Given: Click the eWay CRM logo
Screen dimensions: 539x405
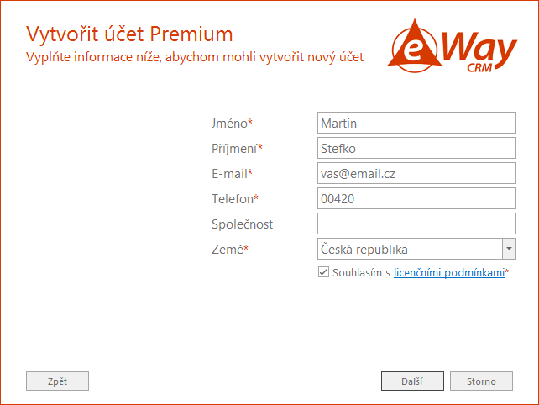Looking at the screenshot, I should pos(452,45).
